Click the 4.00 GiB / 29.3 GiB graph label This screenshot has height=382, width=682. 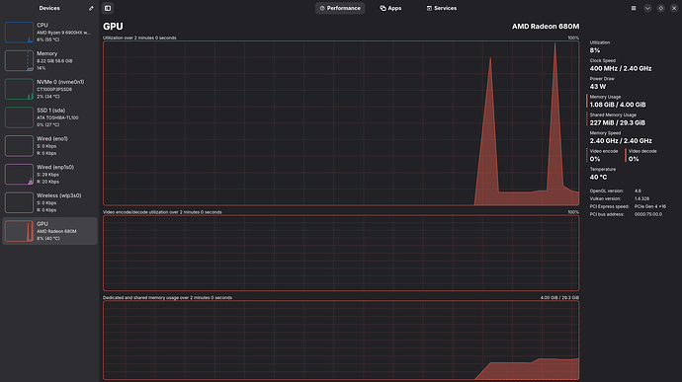pos(559,298)
